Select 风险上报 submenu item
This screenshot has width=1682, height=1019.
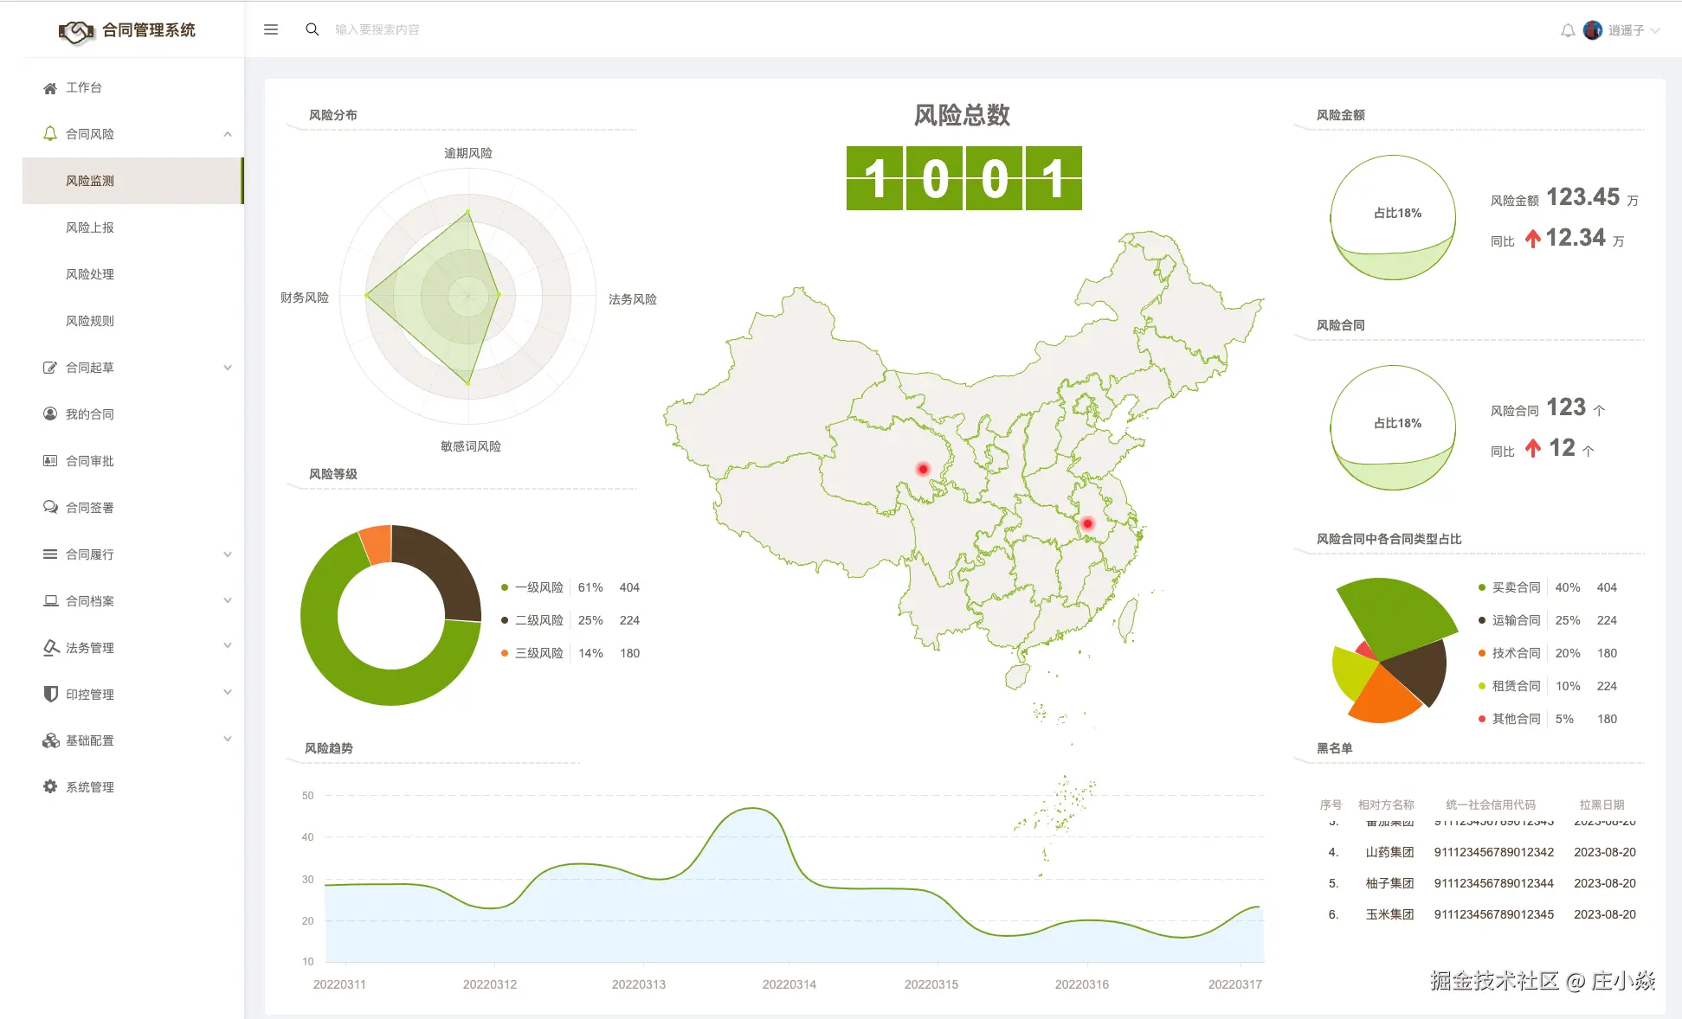point(90,228)
